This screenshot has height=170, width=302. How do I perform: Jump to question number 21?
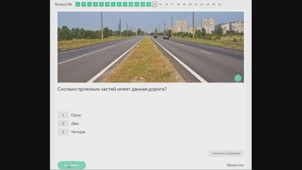[x=196, y=4]
